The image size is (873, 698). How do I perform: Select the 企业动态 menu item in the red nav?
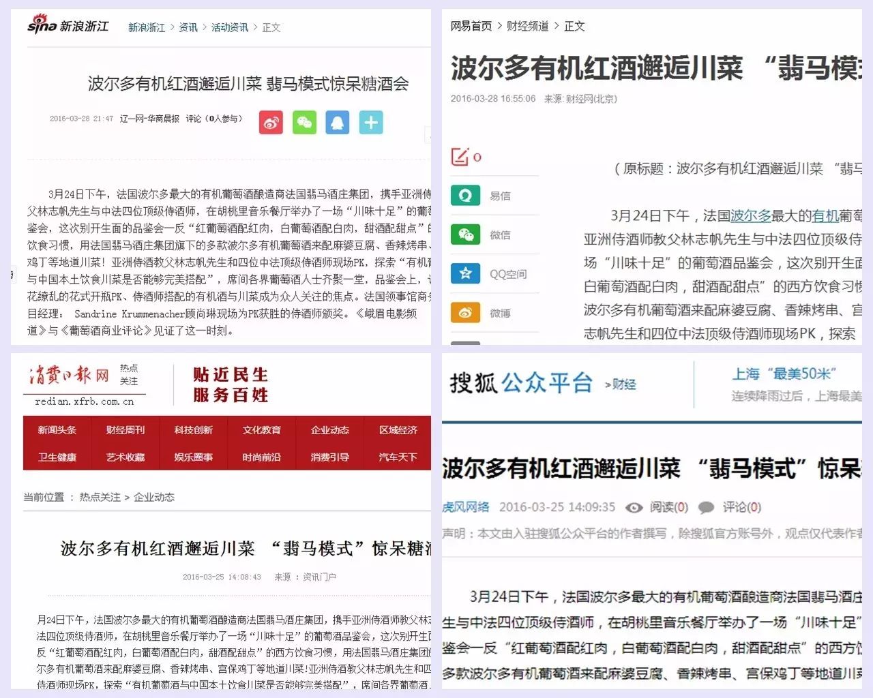330,430
